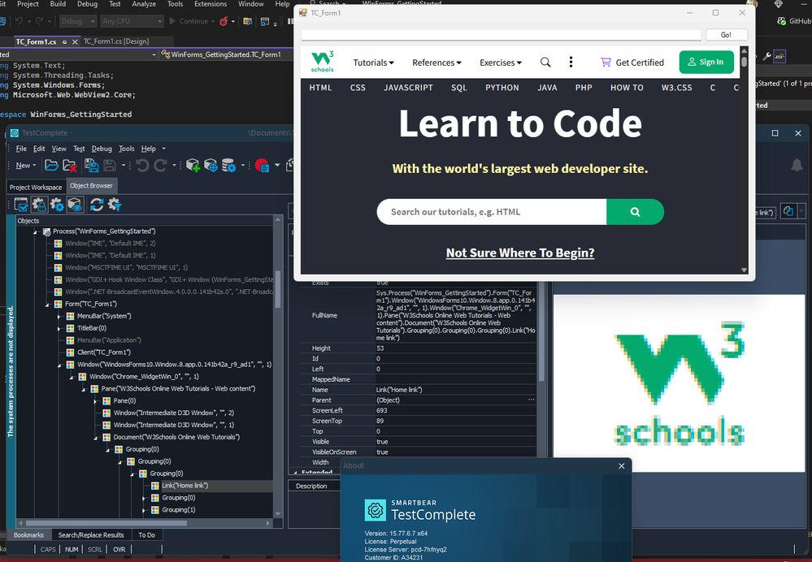
Task: Click the Parent property ellipsis button
Action: click(531, 400)
